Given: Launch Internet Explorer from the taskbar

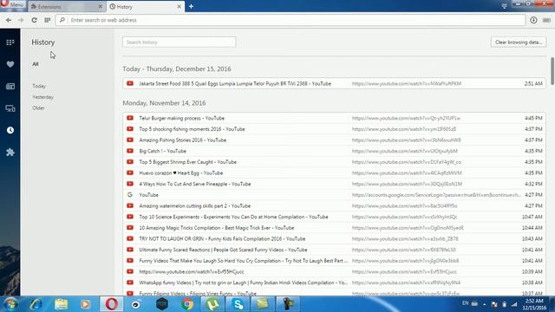Looking at the screenshot, I should tap(36, 304).
